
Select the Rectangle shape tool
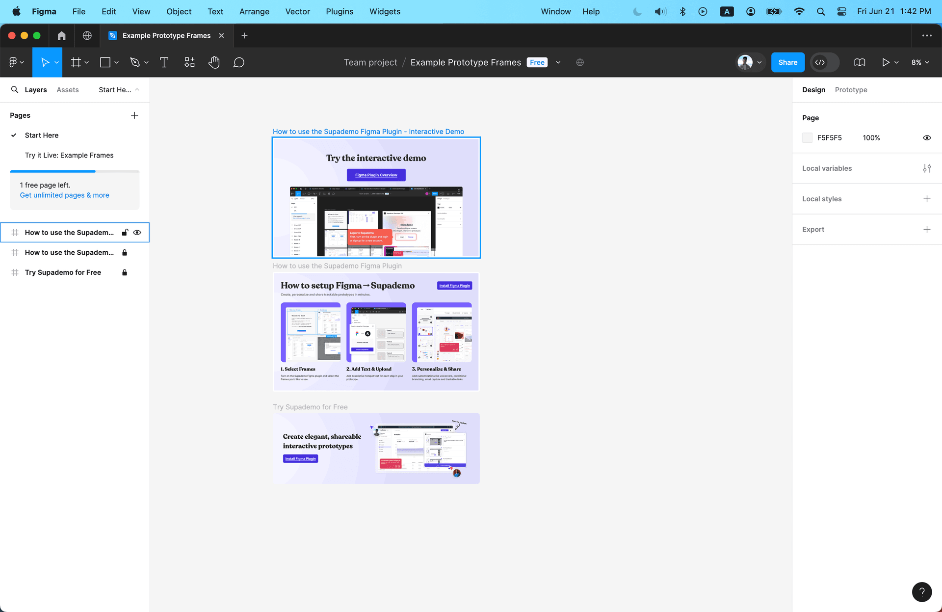[x=105, y=62]
